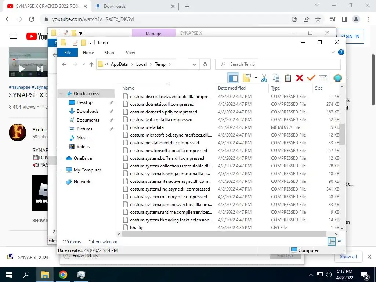
Task: Select Videos in navigation pane
Action: 83,146
